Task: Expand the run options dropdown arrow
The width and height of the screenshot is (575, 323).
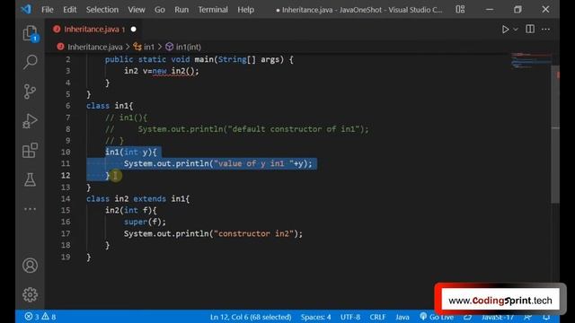Action: click(x=516, y=30)
